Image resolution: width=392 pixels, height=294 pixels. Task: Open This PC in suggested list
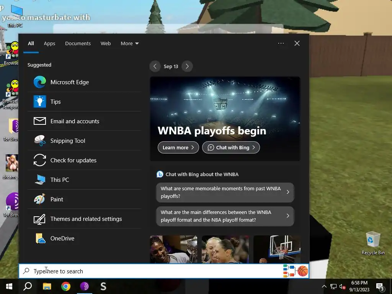(85, 180)
